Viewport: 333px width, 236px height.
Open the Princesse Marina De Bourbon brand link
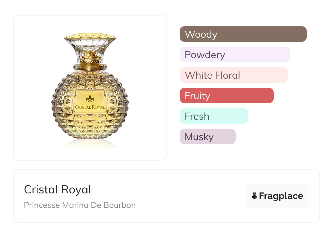(80, 205)
